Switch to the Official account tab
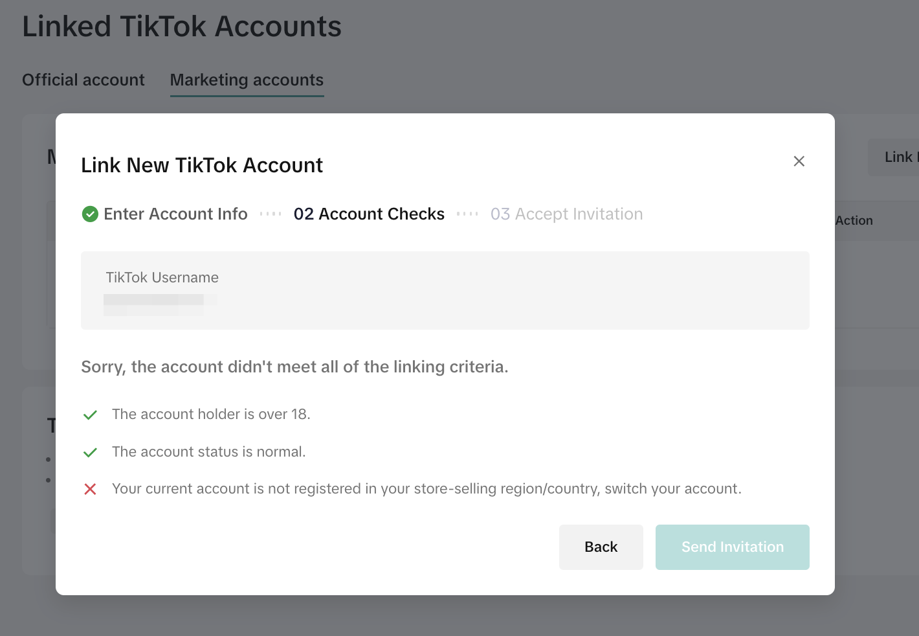 (x=83, y=80)
